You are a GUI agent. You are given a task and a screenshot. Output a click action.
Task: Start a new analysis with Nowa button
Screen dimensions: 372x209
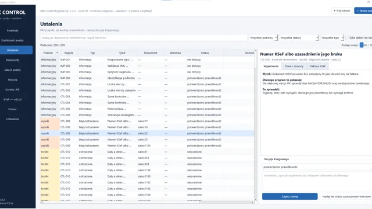point(363,10)
